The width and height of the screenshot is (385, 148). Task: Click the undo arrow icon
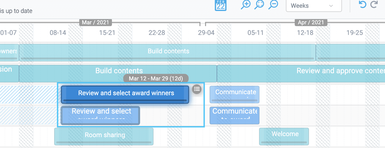tap(362, 5)
